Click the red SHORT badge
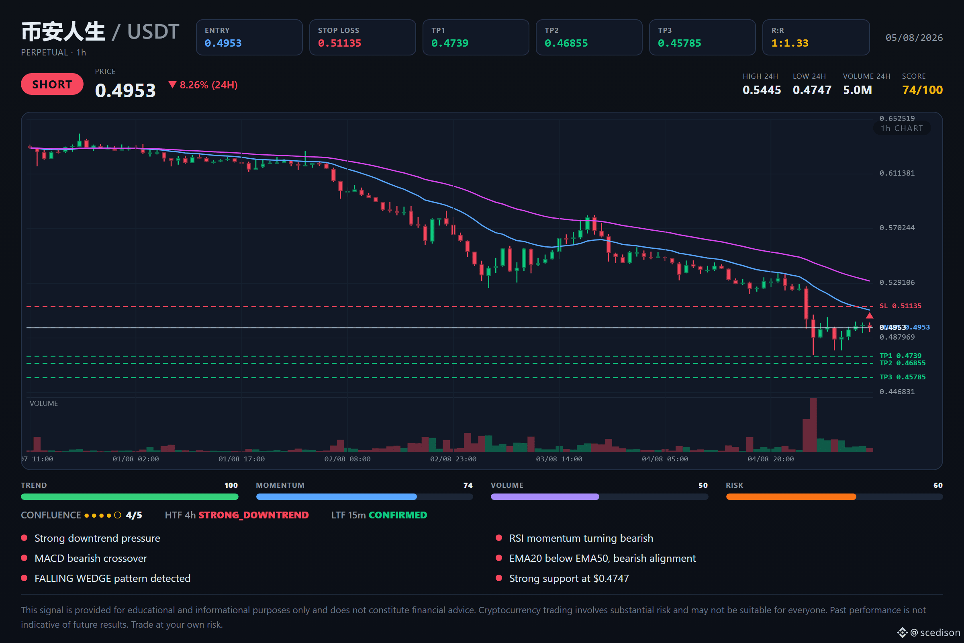Screen dimensions: 964x643 [x=52, y=84]
